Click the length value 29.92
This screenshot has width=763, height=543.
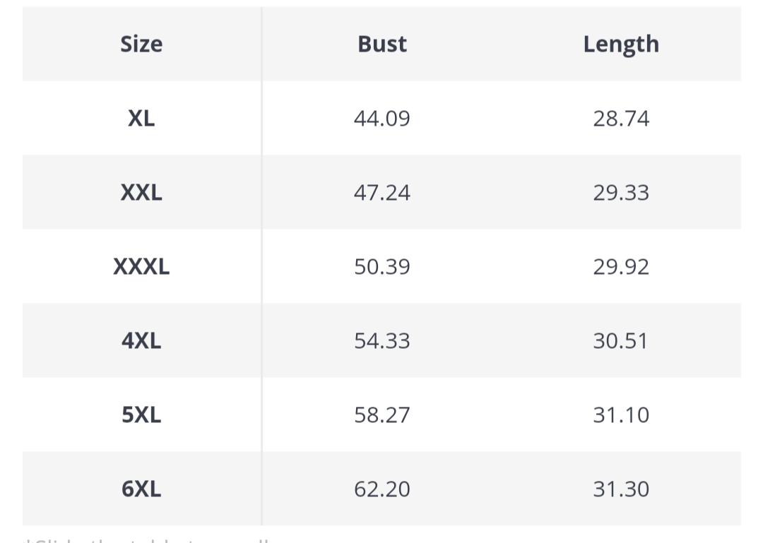pyautogui.click(x=621, y=267)
